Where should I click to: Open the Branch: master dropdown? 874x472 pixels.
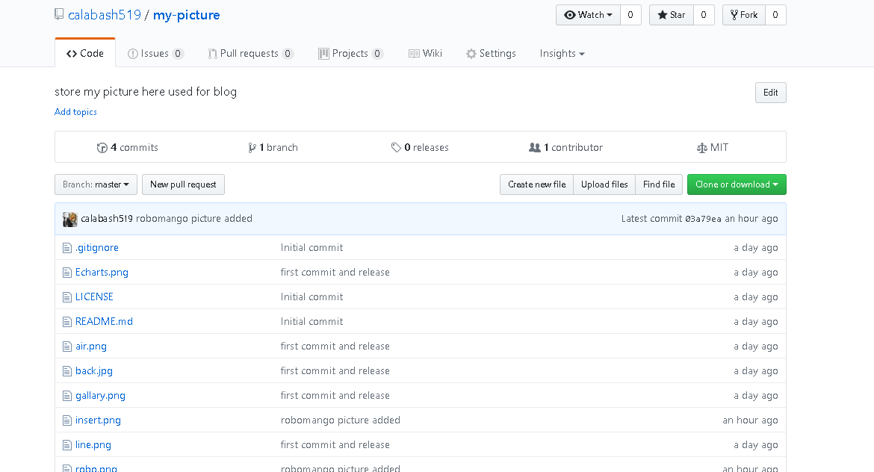96,184
